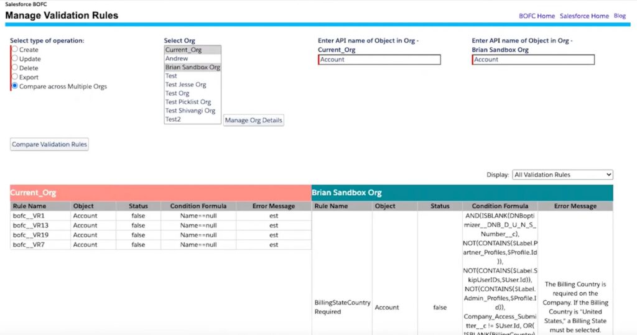Select Test2 in the org list
Viewport: 637px width, 335px height.
coord(193,119)
